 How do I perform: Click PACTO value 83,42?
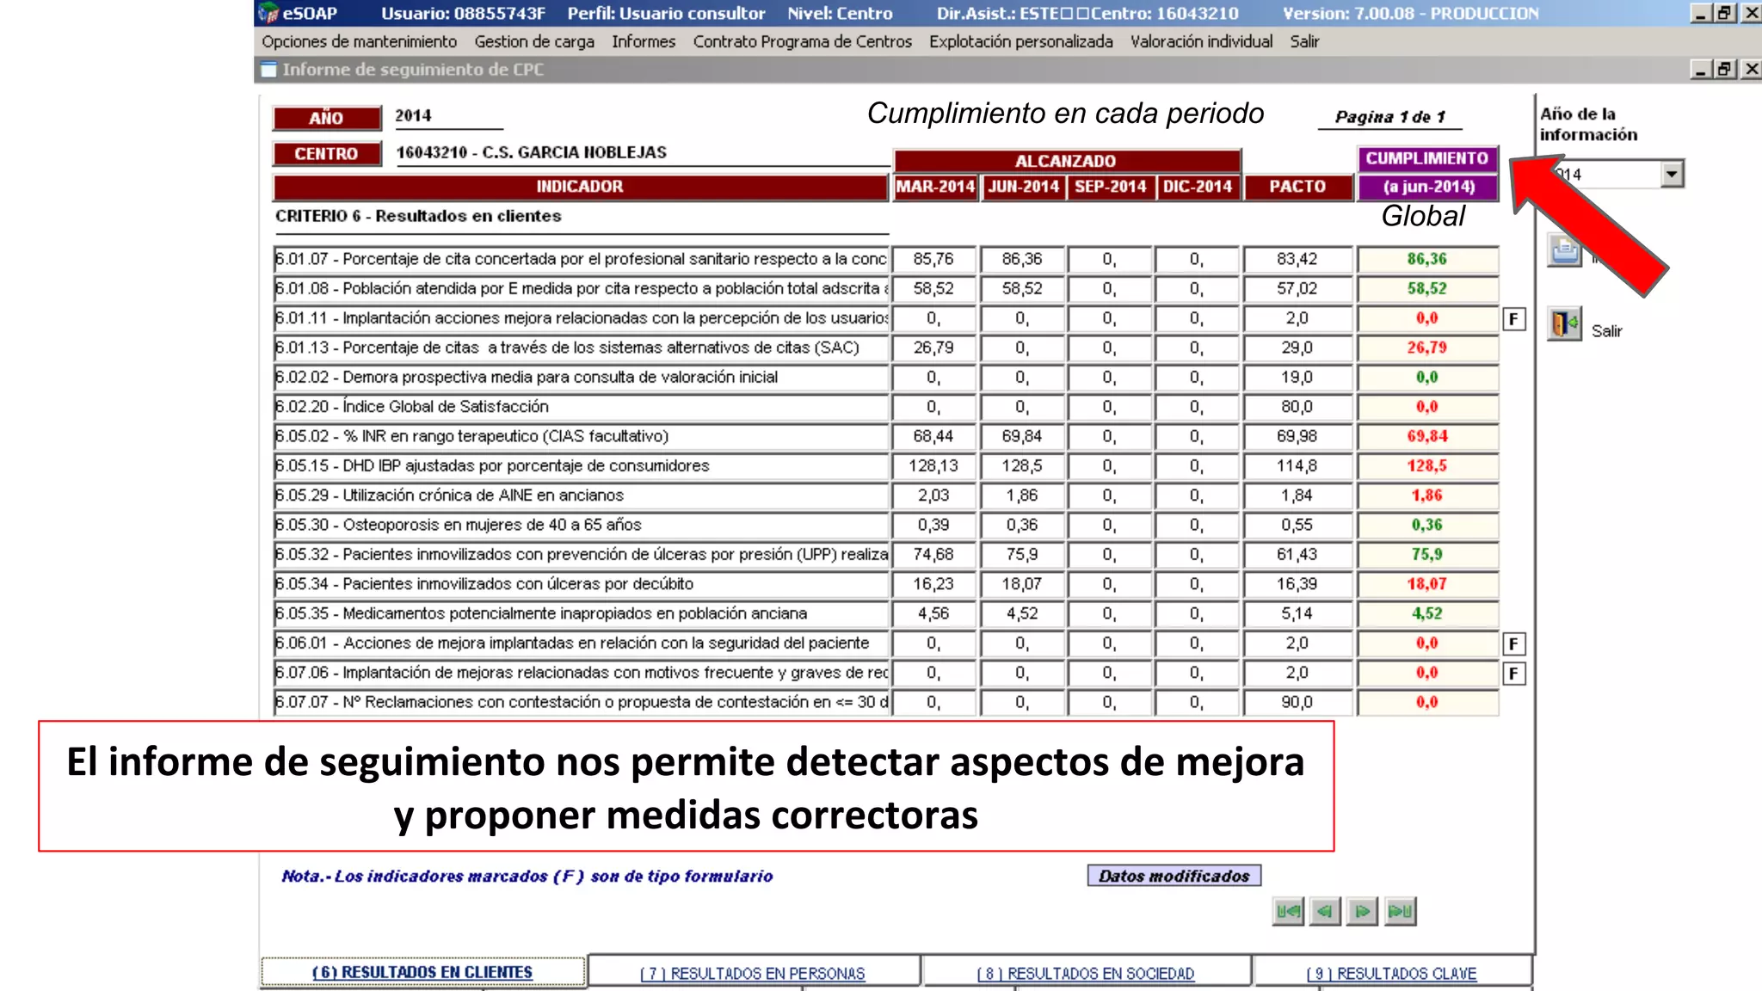tap(1297, 259)
